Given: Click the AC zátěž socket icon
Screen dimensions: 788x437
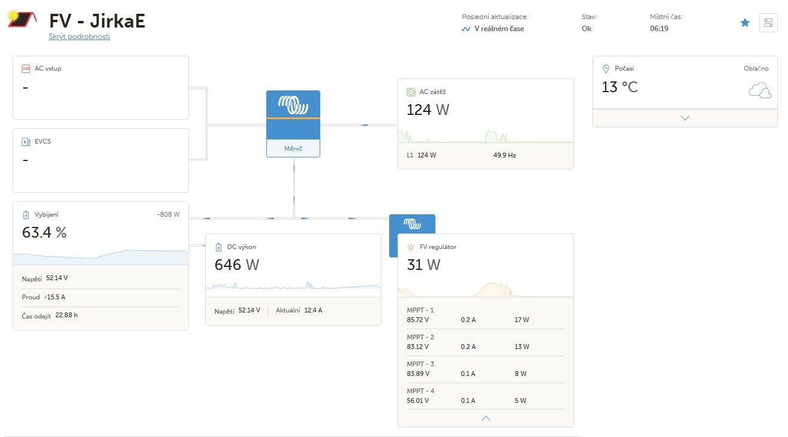Looking at the screenshot, I should coord(411,92).
